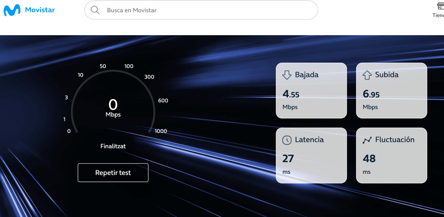This screenshot has width=444, height=217.
Task: Focus the 'Busca en Movistar' search field
Action: pyautogui.click(x=201, y=10)
